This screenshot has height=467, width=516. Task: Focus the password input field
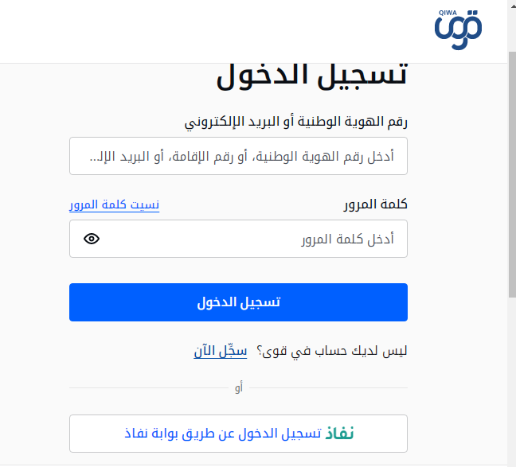[255, 239]
